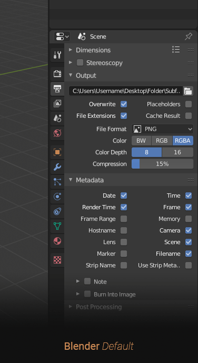Enable Use Strip Metadata checkbox
The image size is (198, 363).
[189, 265]
